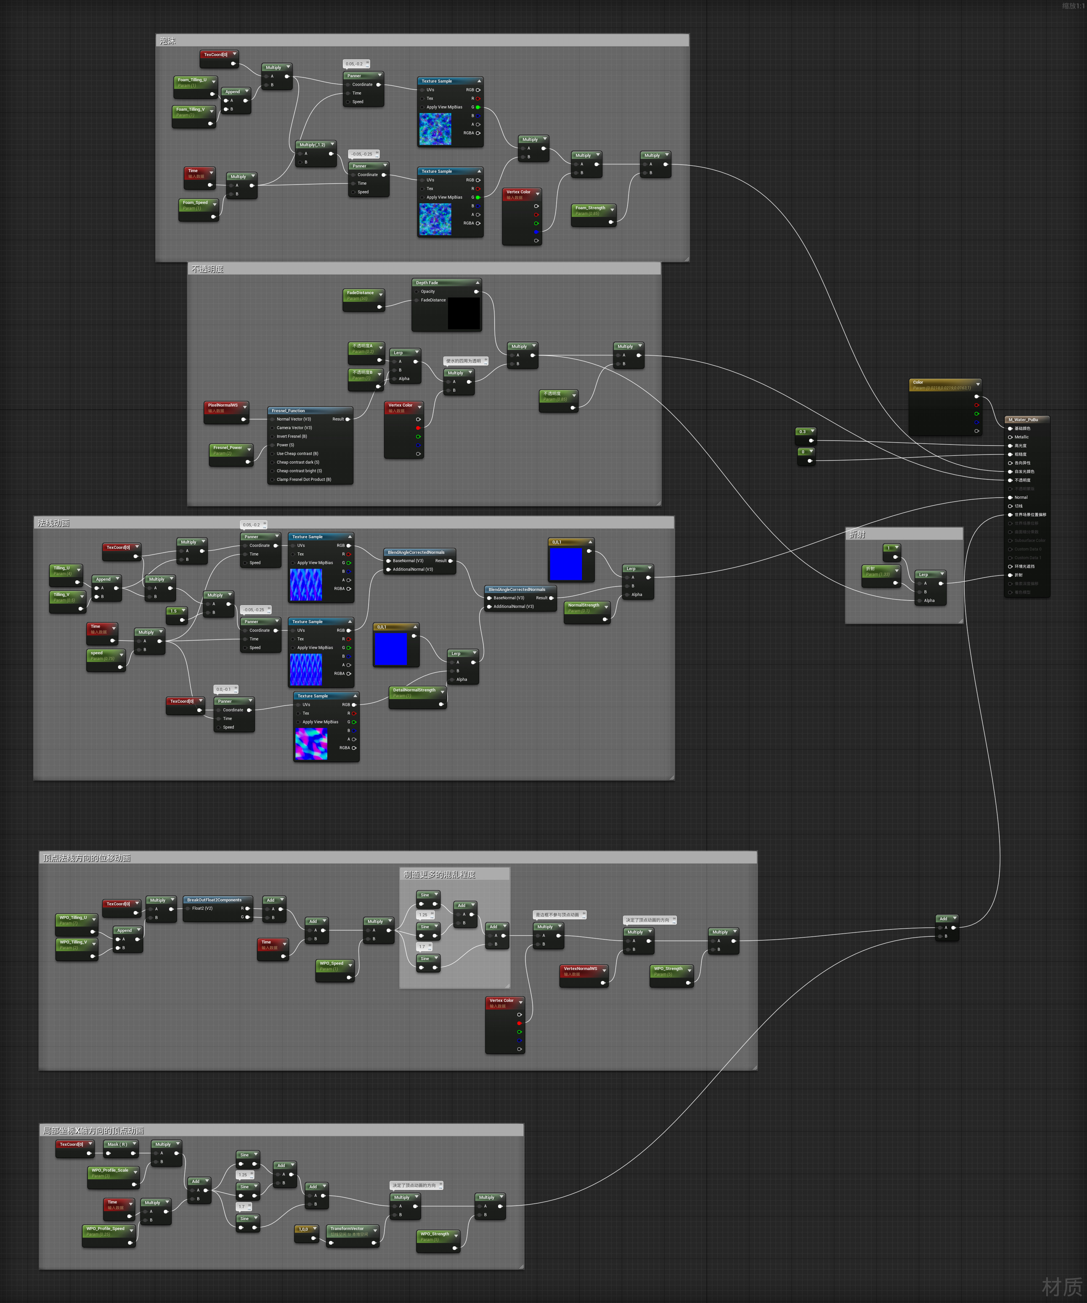
Task: Click red R output pin of Color param
Action: pyautogui.click(x=977, y=405)
